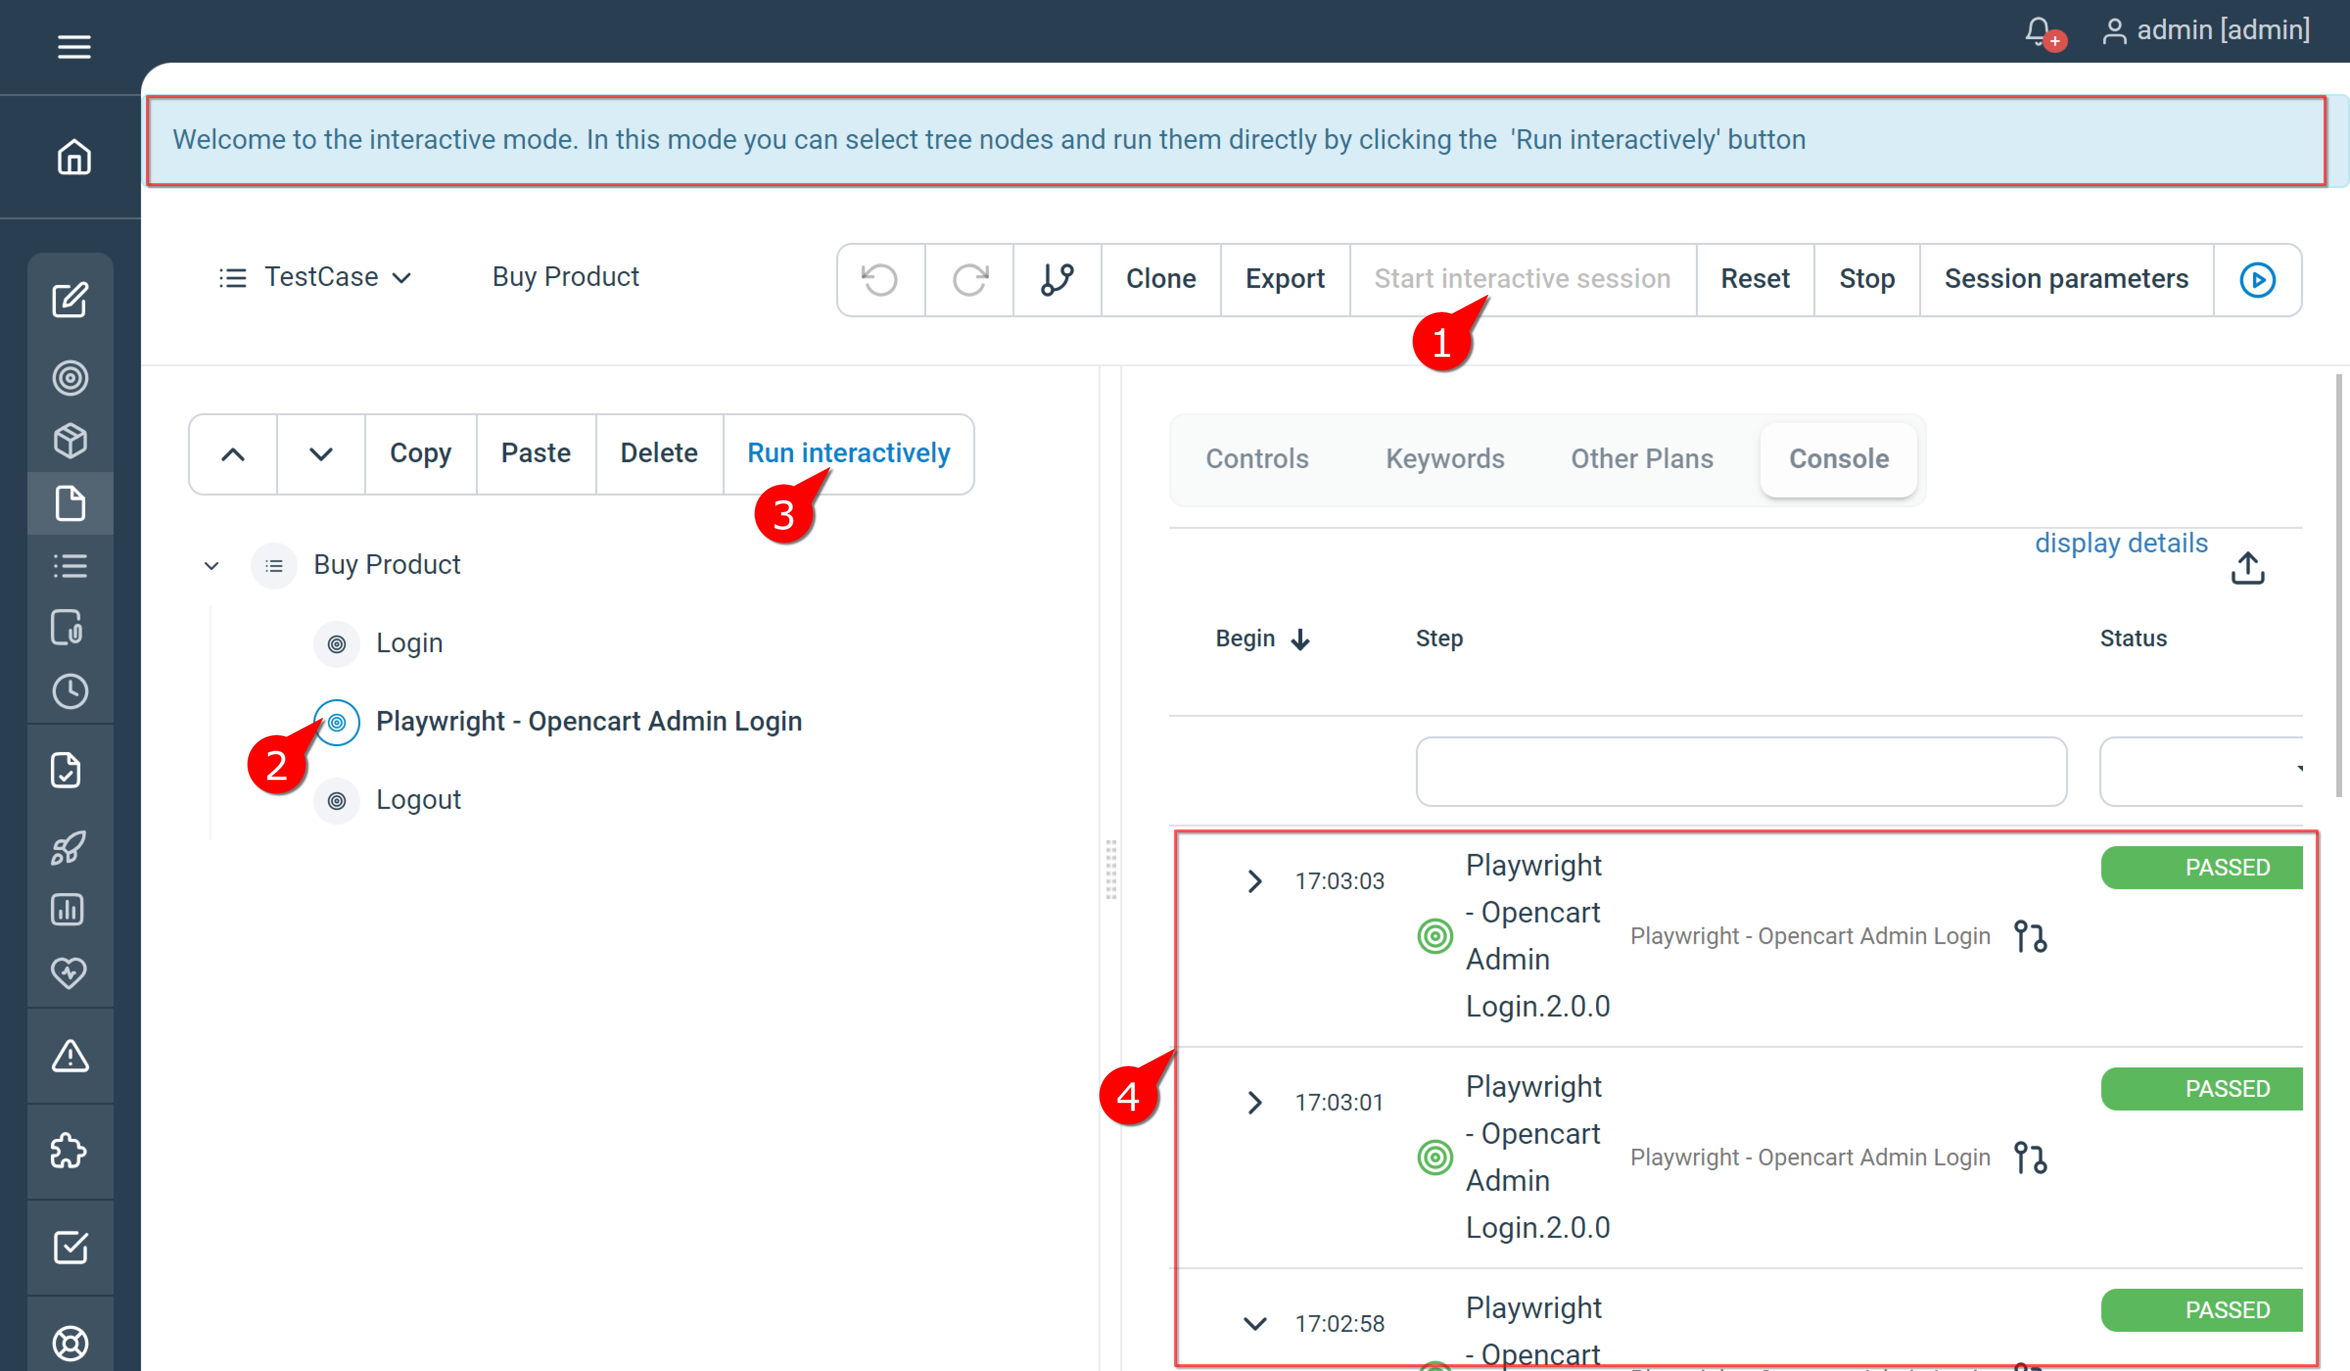Click the export icon above the console table

point(2247,567)
